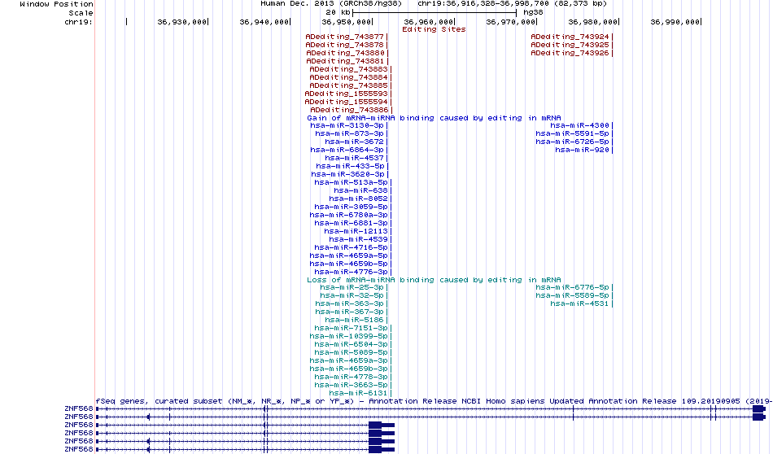Open the blue hsa-miR-4659b-5p item
The height and width of the screenshot is (454, 773).
[348, 264]
